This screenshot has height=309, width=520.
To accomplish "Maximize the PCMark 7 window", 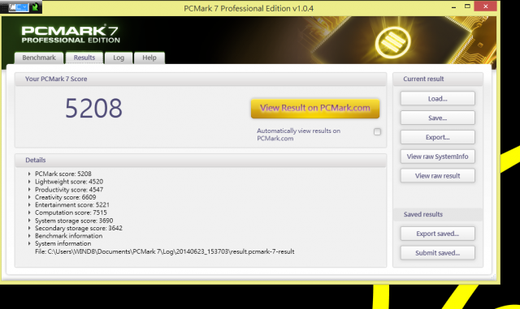I will pyautogui.click(x=467, y=6).
